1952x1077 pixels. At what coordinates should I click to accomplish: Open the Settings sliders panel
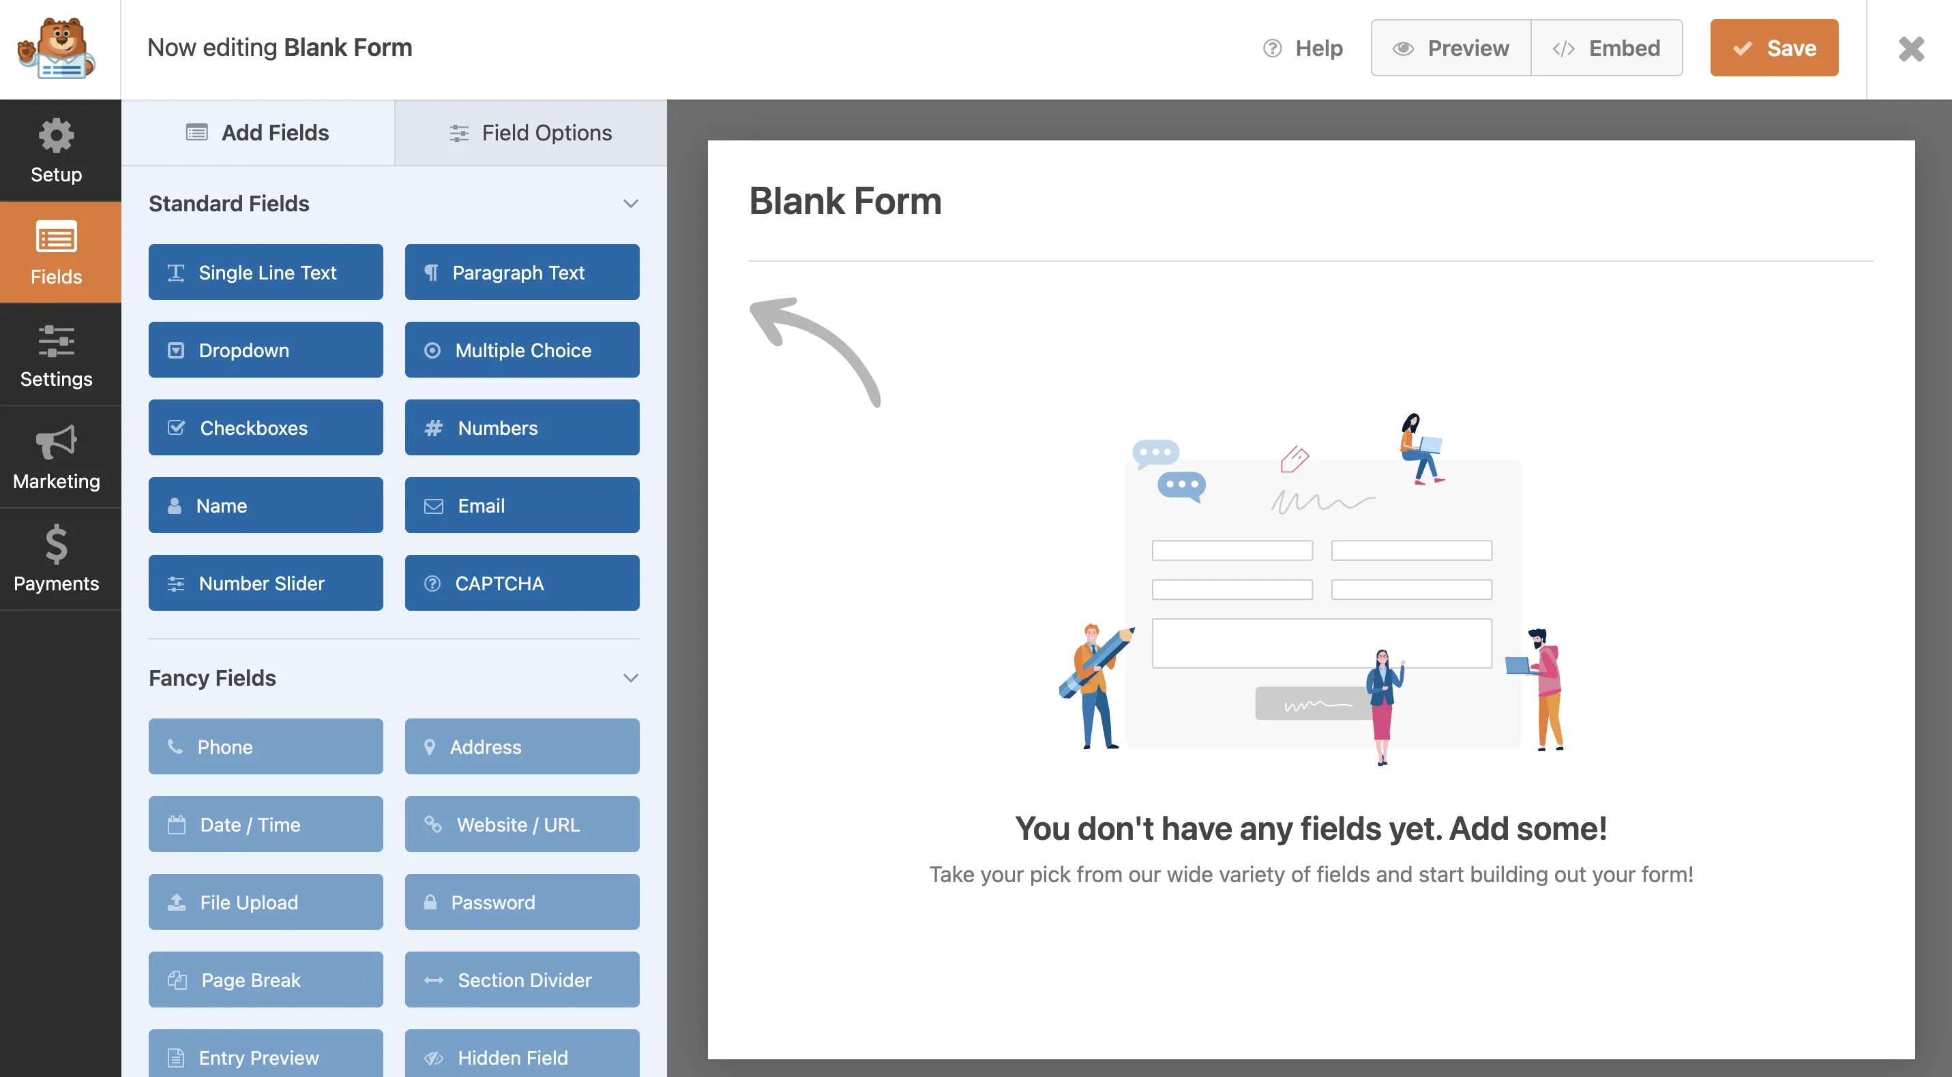point(57,355)
